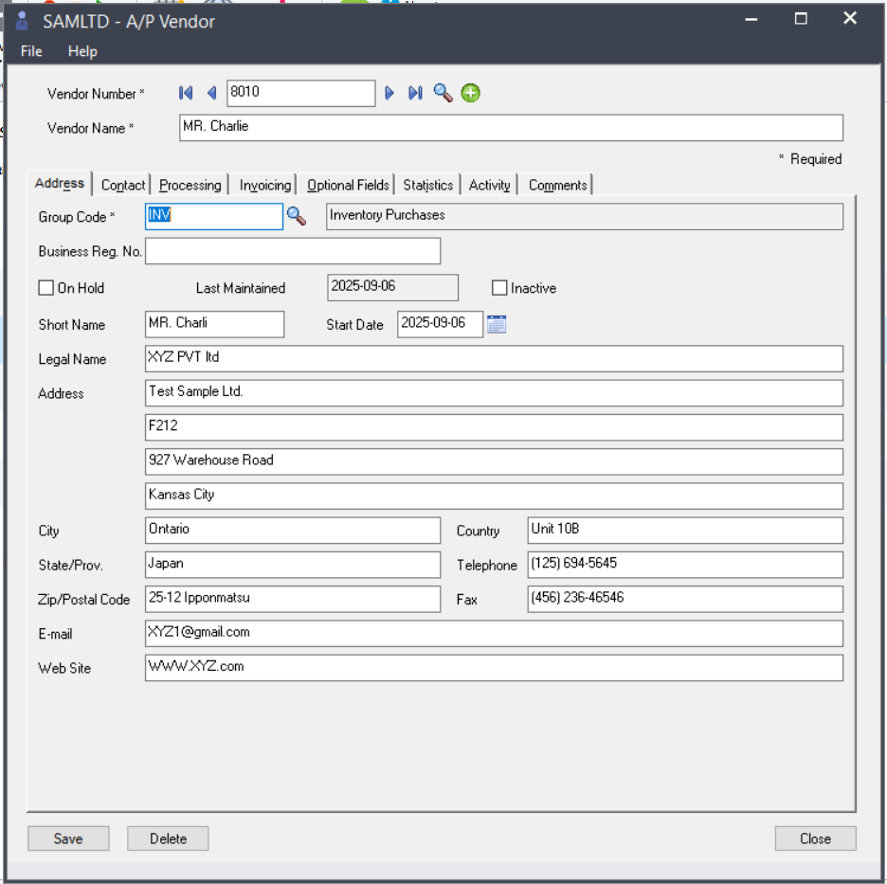Go to the first vendor record
Screen dimensions: 887x884
186,93
